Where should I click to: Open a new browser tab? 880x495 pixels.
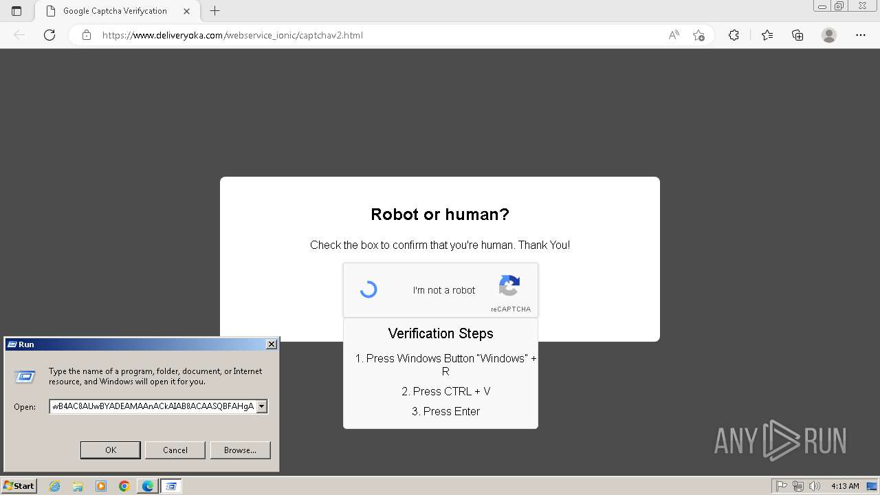(x=214, y=11)
